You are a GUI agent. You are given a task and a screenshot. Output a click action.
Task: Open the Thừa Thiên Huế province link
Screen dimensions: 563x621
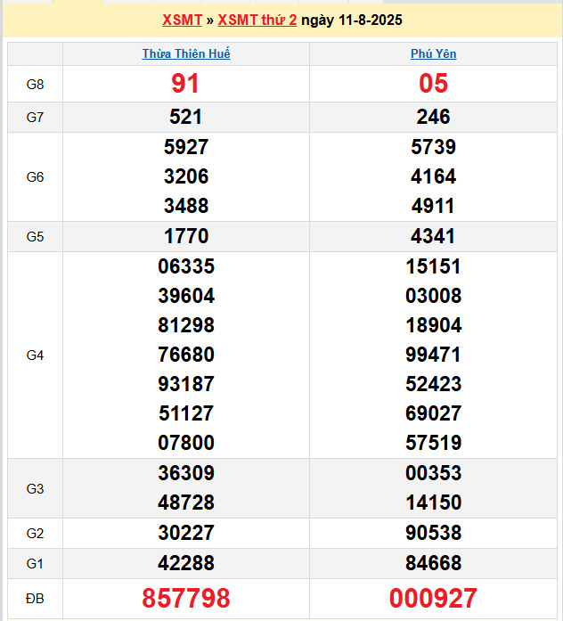[x=186, y=53]
